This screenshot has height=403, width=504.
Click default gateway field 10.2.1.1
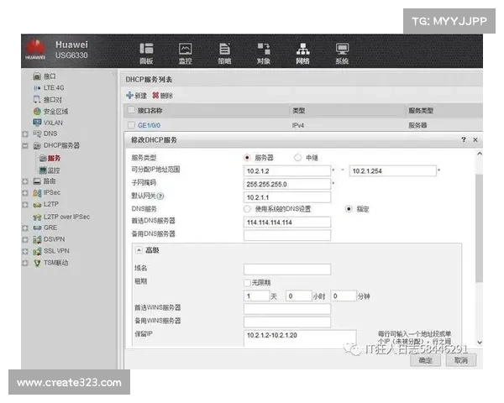(x=287, y=197)
